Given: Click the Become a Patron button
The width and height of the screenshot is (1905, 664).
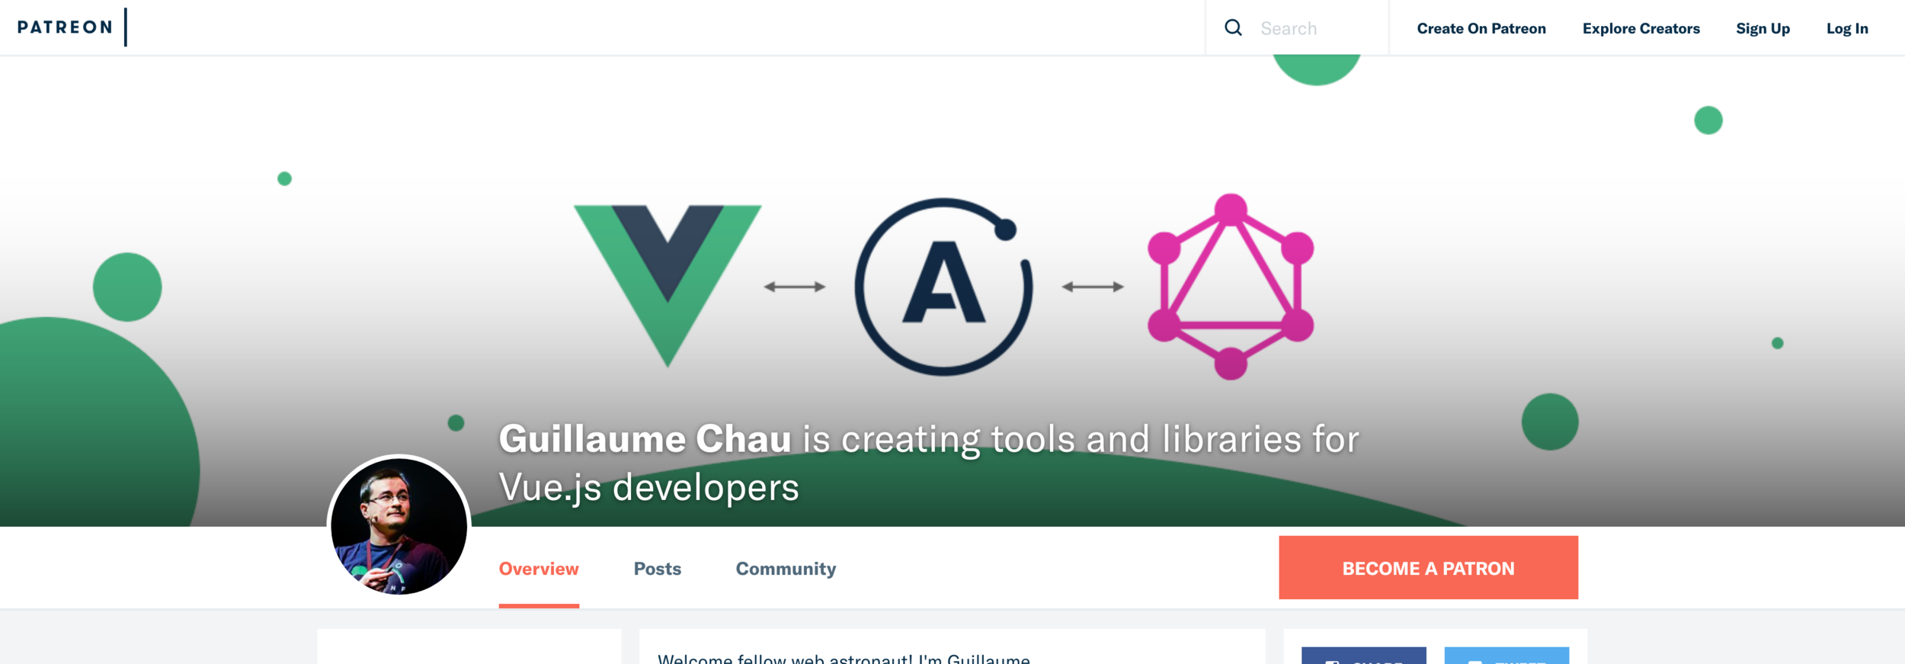Looking at the screenshot, I should (1428, 567).
